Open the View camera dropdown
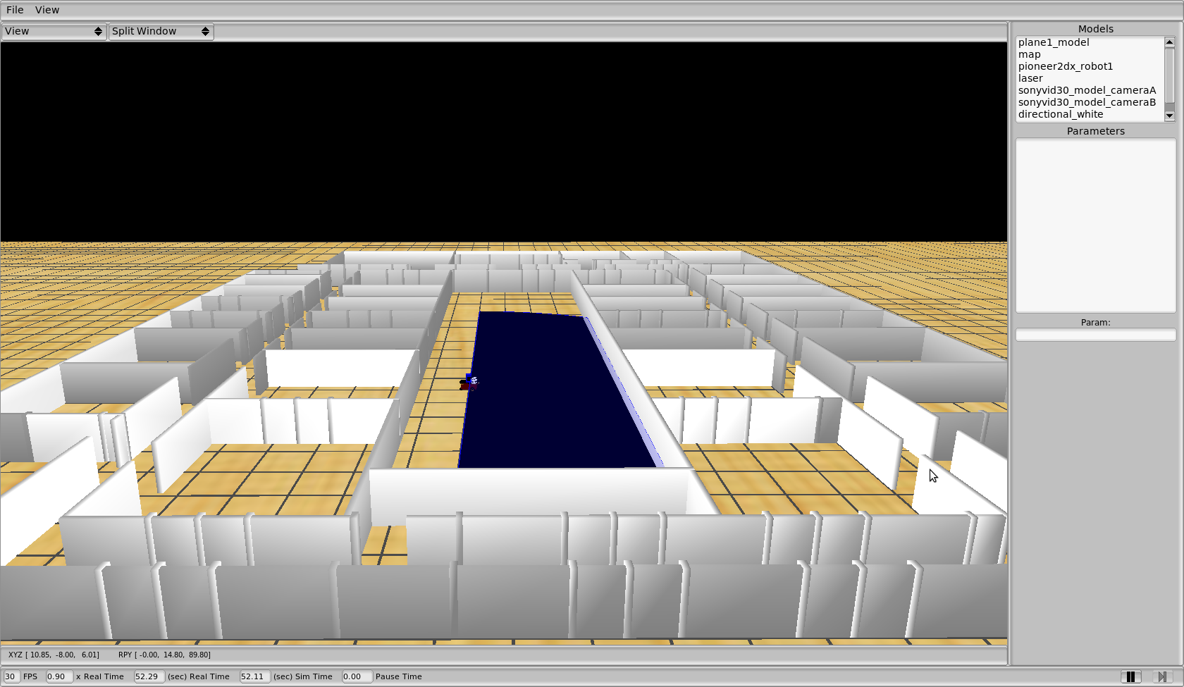Viewport: 1184px width, 687px height. [x=54, y=32]
